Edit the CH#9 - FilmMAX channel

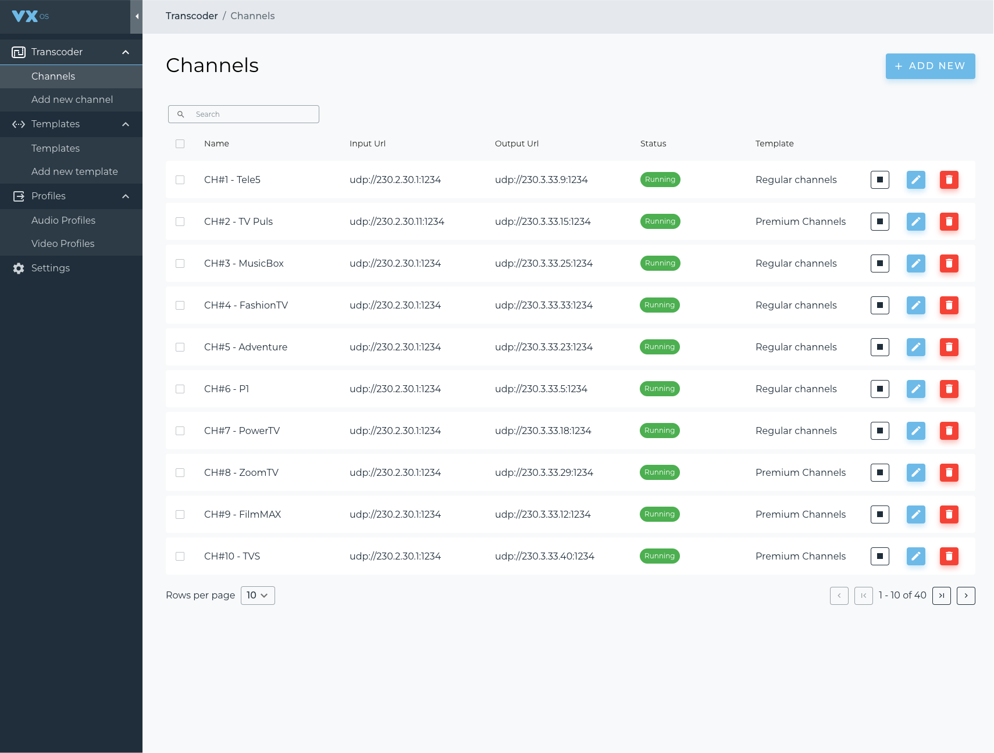click(915, 514)
